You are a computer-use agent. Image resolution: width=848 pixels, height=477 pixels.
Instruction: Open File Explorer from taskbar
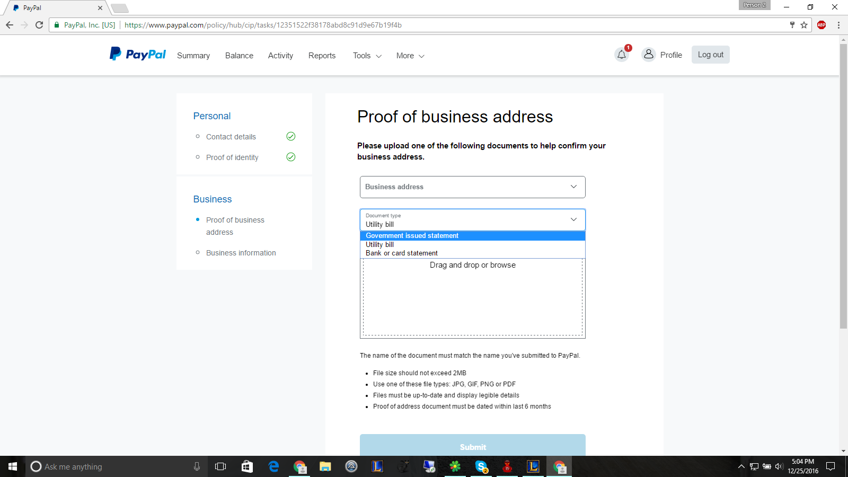[325, 466]
